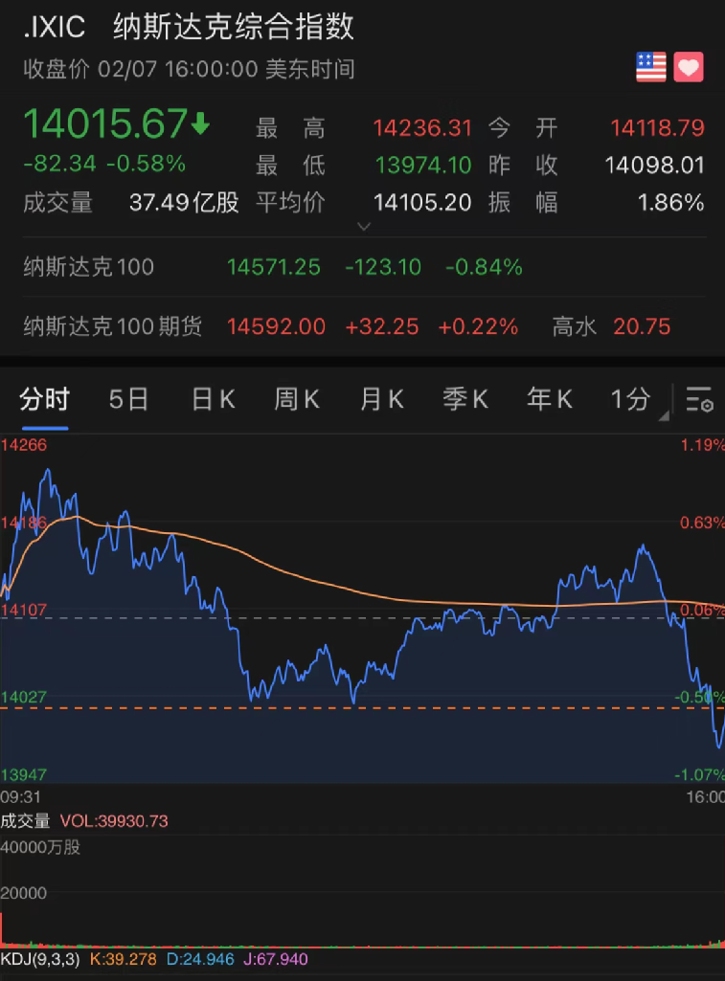
Task: Tap the 收盘价 02/07 16:00:00 timestamp
Action: [x=189, y=69]
